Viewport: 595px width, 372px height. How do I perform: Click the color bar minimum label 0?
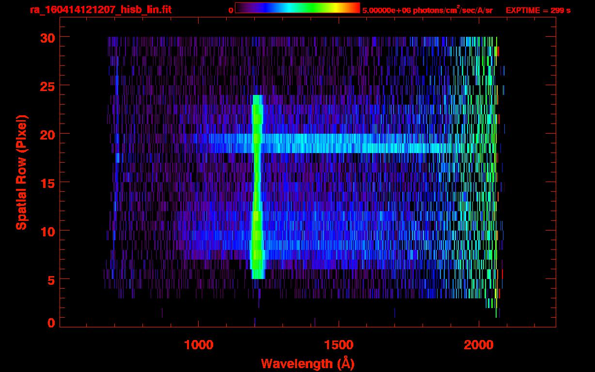click(x=231, y=10)
